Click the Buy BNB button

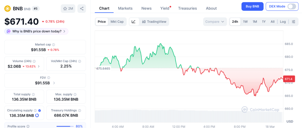pyautogui.click(x=252, y=6)
